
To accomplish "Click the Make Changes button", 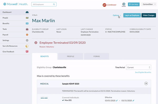I will (149, 15).
